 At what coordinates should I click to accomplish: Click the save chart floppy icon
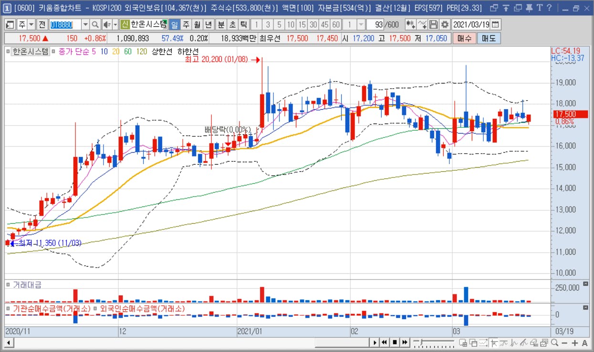coord(434,24)
